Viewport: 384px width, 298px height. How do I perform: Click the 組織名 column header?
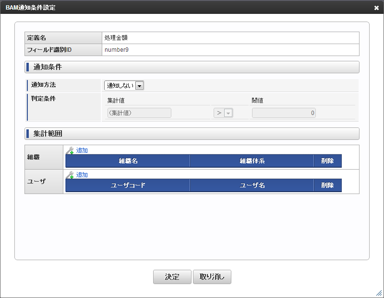pos(128,161)
